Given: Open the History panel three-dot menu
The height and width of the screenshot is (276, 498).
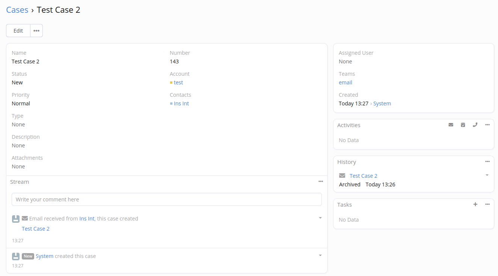Looking at the screenshot, I should click(487, 162).
